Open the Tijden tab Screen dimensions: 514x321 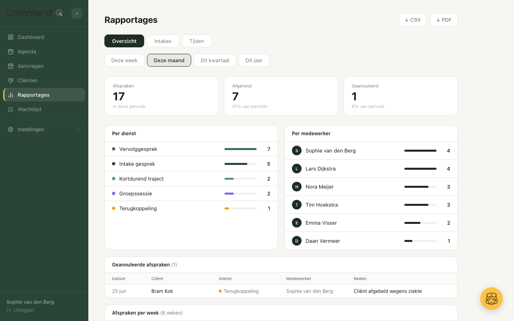(197, 41)
